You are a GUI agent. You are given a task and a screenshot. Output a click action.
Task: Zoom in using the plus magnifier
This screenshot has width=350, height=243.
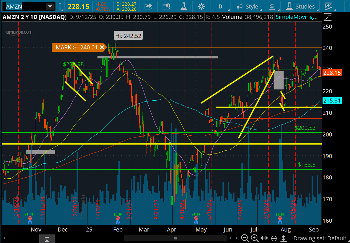pos(254,238)
